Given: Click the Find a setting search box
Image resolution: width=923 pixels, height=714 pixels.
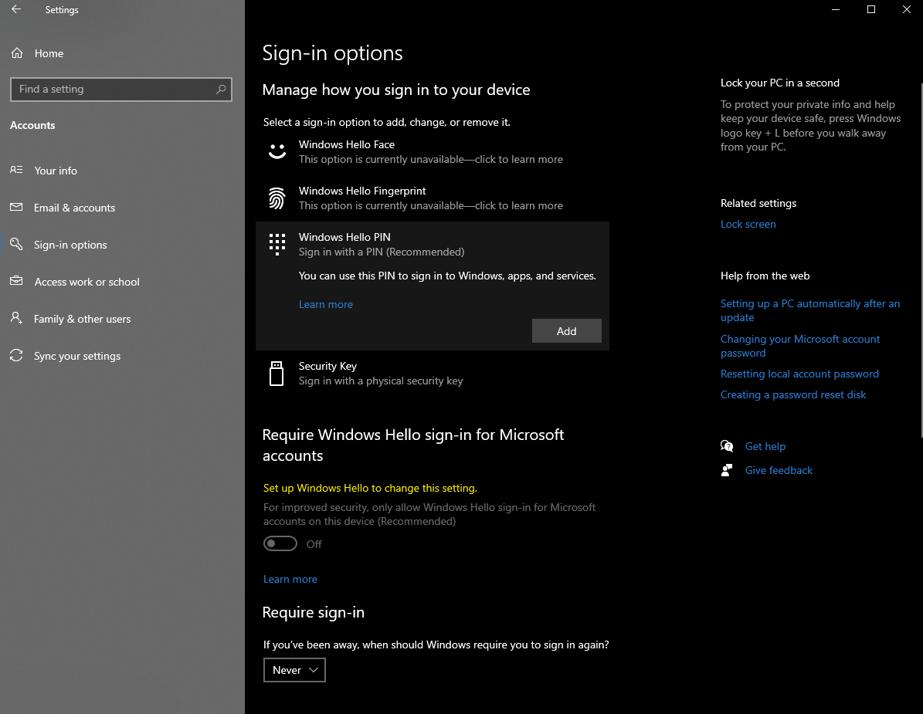Looking at the screenshot, I should click(x=112, y=90).
